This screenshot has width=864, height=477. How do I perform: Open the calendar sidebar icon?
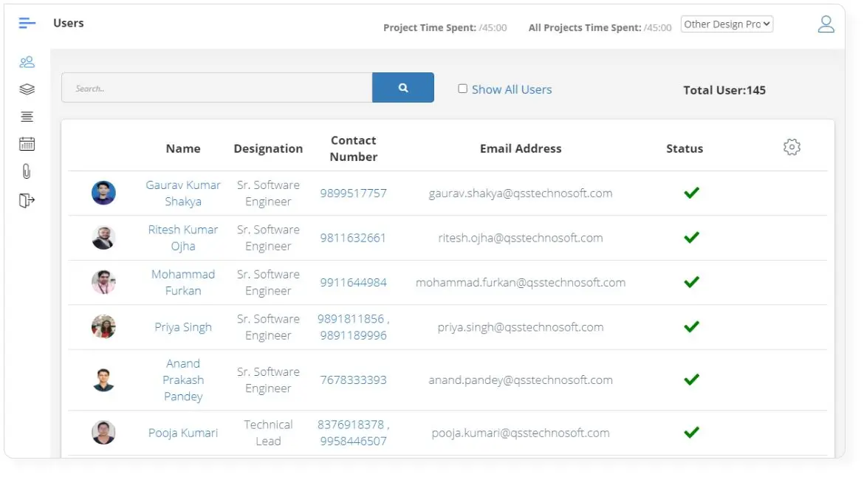[x=27, y=144]
